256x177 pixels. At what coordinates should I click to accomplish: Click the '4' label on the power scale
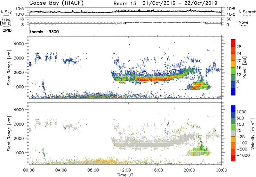(237, 89)
